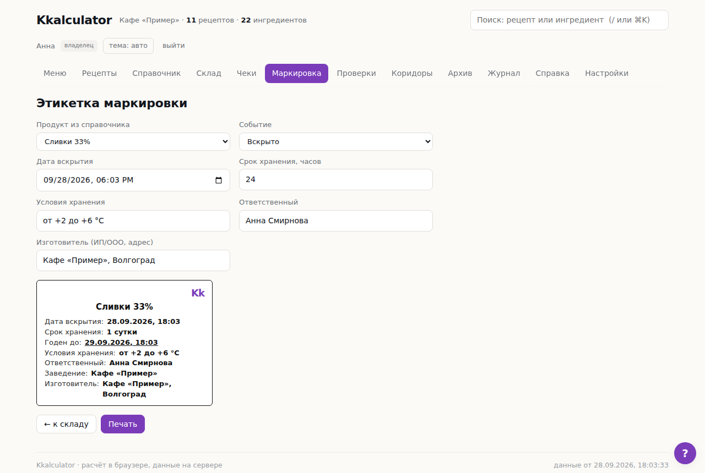This screenshot has width=705, height=473.
Task: Go to the «Справочник» tab
Action: coord(156,73)
